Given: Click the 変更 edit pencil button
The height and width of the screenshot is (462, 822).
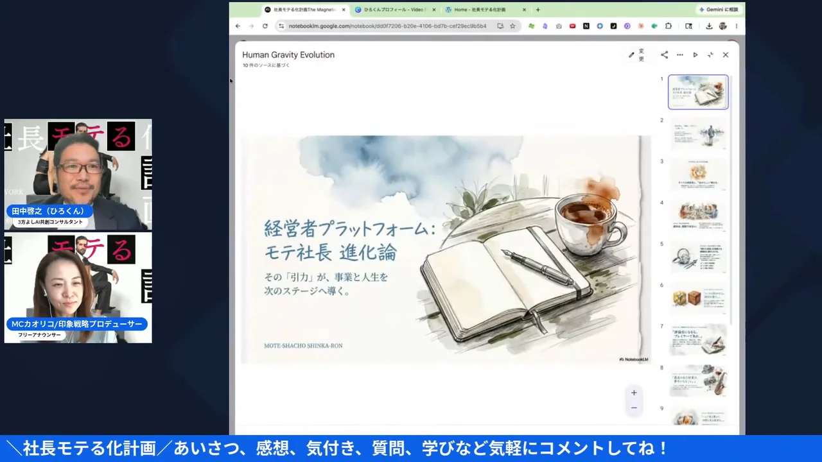Looking at the screenshot, I should [x=637, y=55].
